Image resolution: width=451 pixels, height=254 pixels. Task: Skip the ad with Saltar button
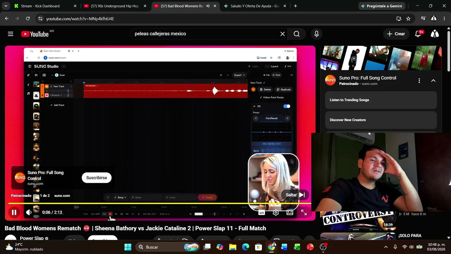point(295,195)
